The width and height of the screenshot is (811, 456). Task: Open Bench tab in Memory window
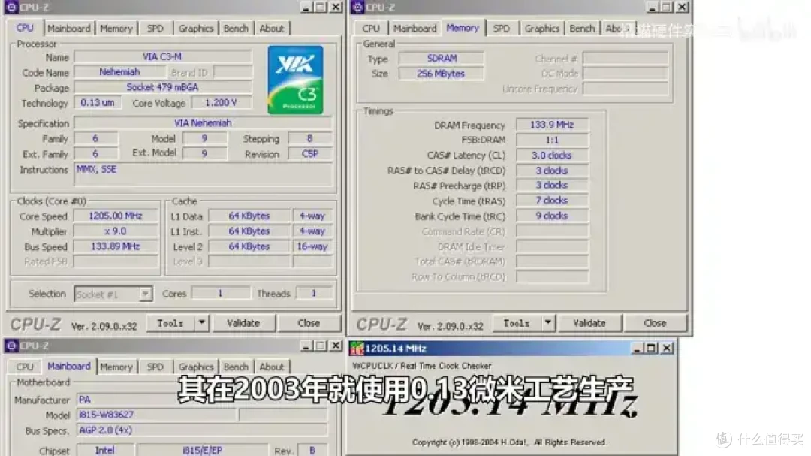click(582, 29)
